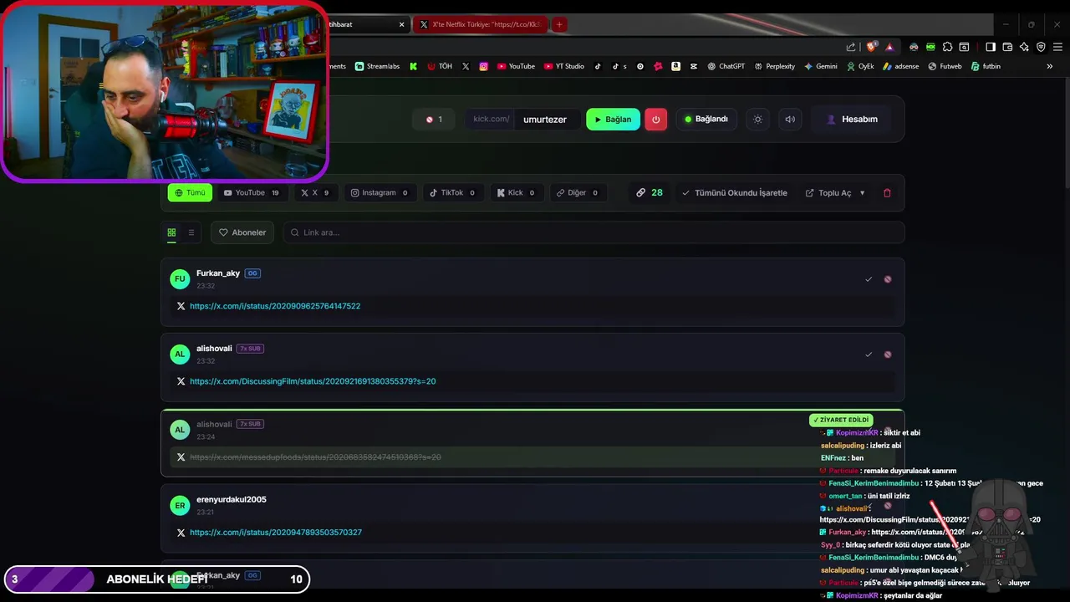Click Furkan_aky's OG badge

coord(252,273)
